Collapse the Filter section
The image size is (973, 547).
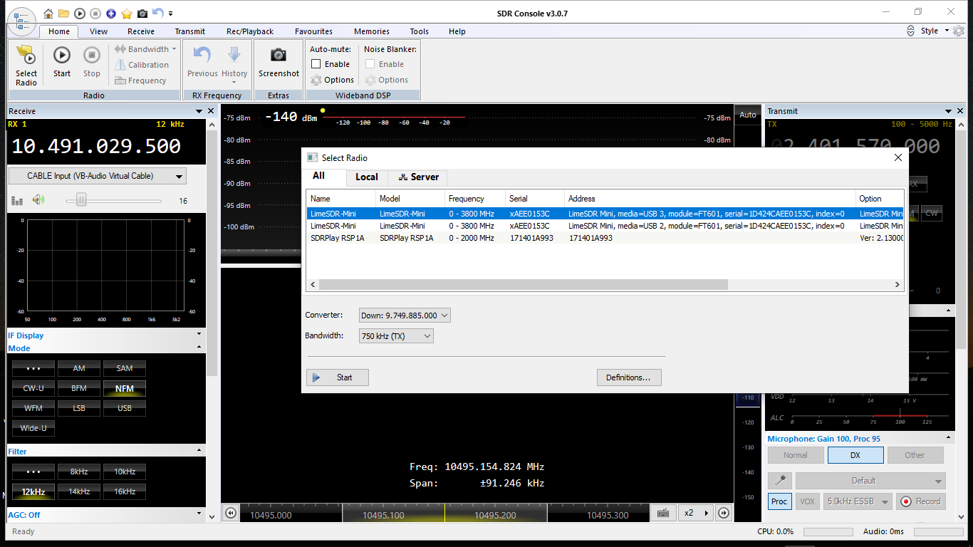tap(199, 451)
